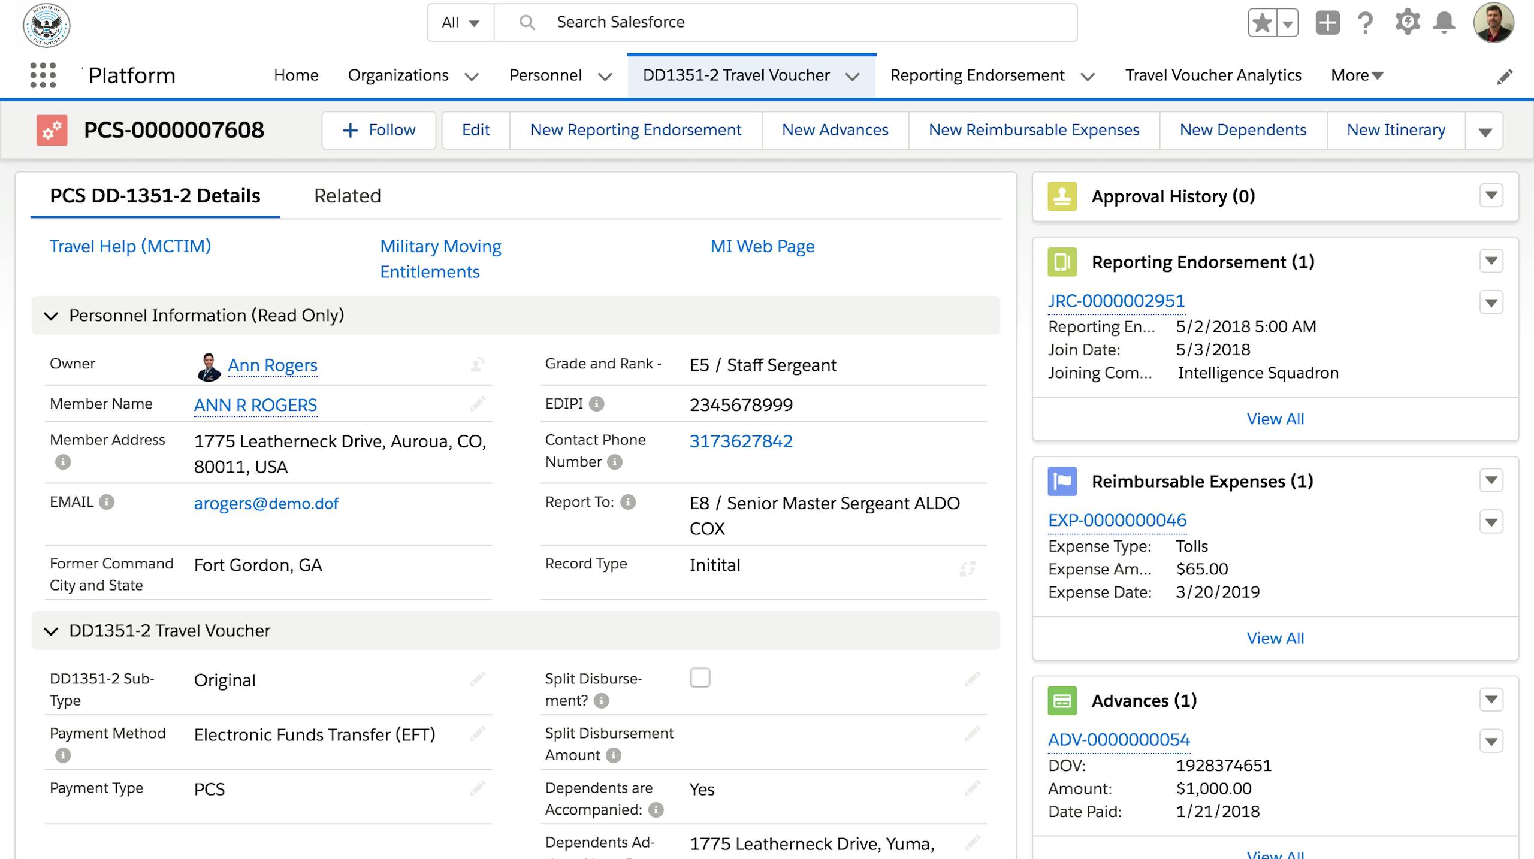The width and height of the screenshot is (1534, 859).
Task: Open the Travel Voucher Analytics tab
Action: 1213,75
